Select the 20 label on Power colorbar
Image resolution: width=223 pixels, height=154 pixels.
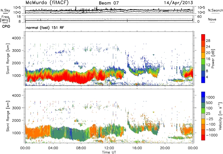208,53
